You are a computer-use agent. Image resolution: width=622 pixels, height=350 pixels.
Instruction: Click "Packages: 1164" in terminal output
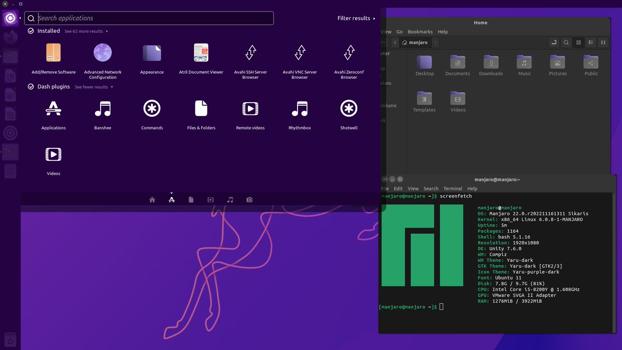coord(498,231)
